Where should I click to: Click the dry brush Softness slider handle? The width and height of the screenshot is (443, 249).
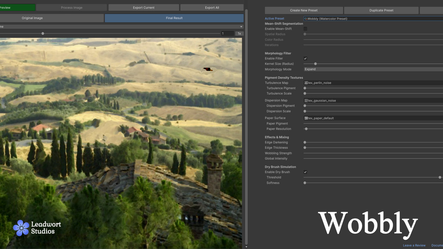tap(305, 183)
